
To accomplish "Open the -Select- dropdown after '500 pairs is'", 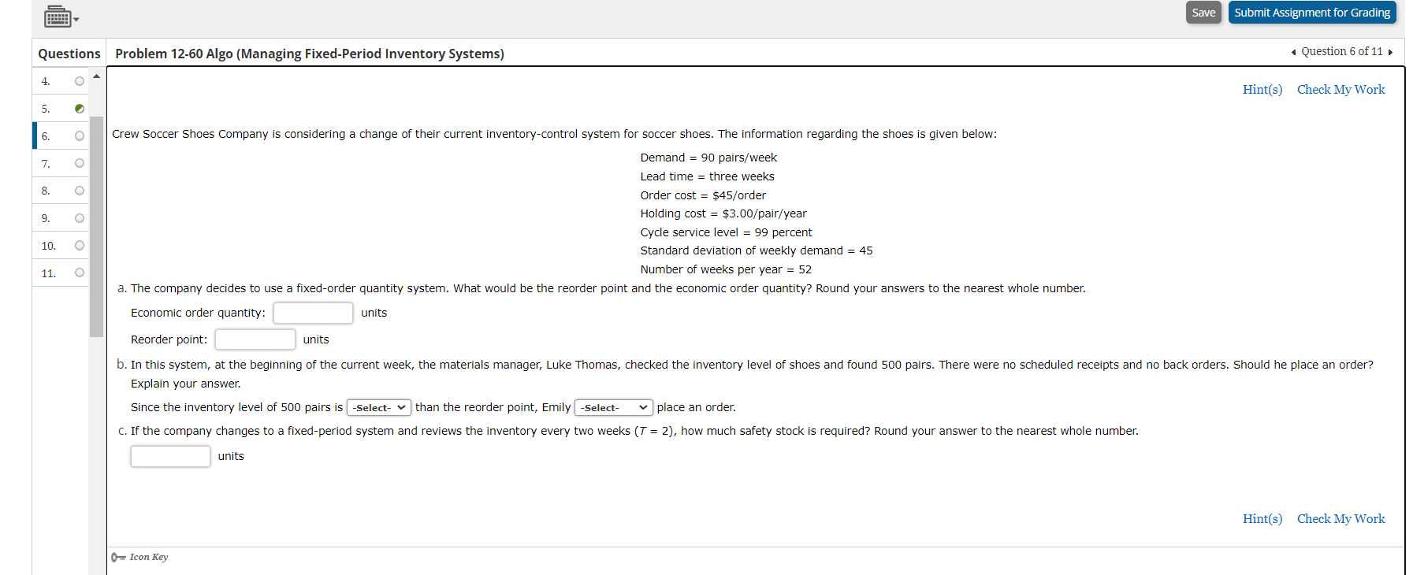I will coord(379,407).
